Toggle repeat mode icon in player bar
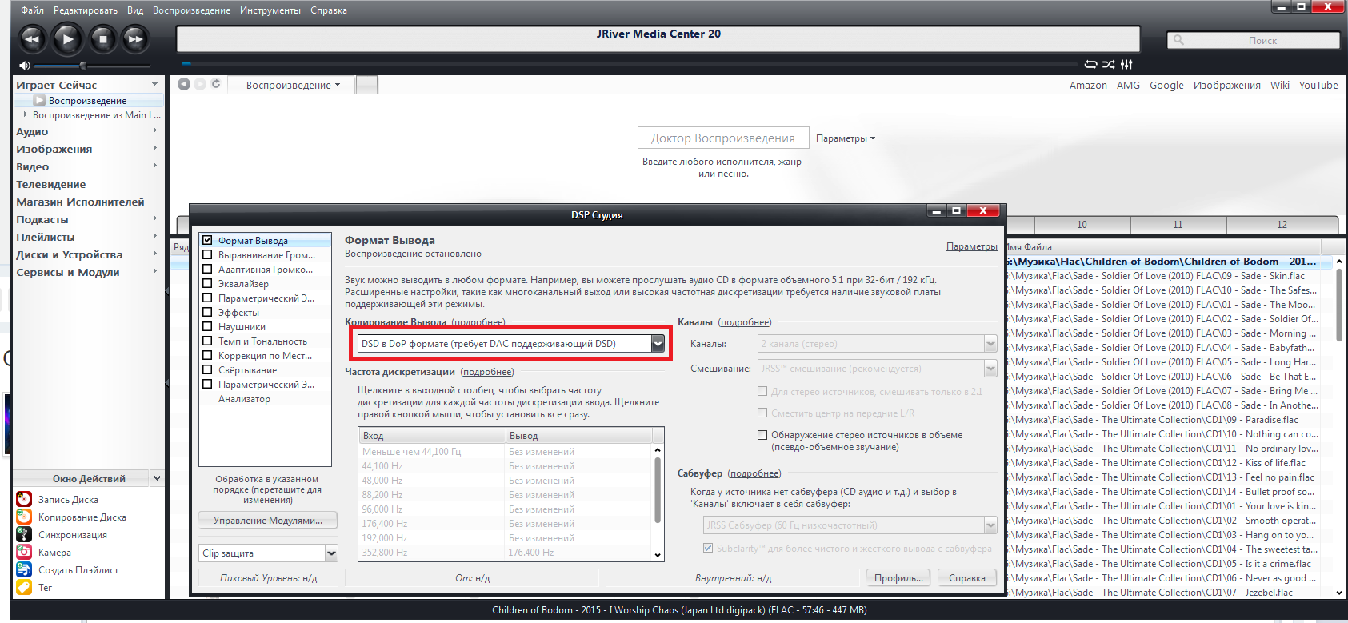1348x623 pixels. click(x=1090, y=64)
